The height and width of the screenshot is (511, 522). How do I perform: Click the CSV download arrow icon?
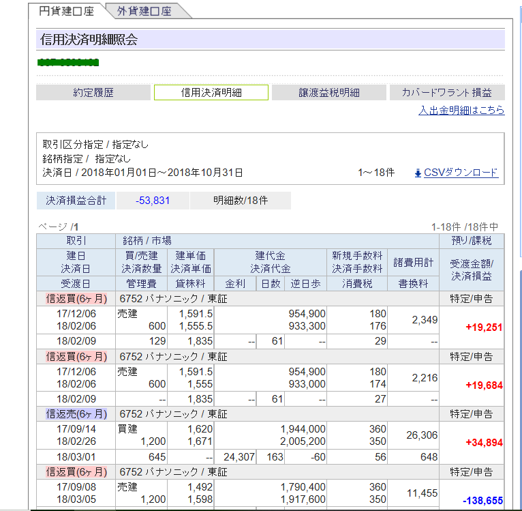click(x=418, y=173)
